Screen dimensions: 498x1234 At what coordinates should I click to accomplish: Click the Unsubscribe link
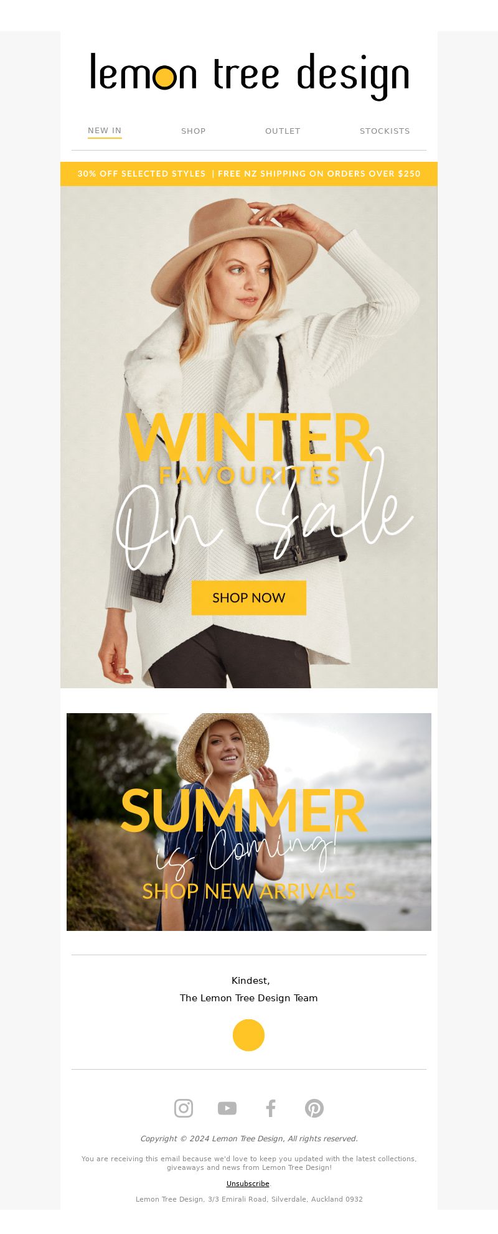point(248,1184)
